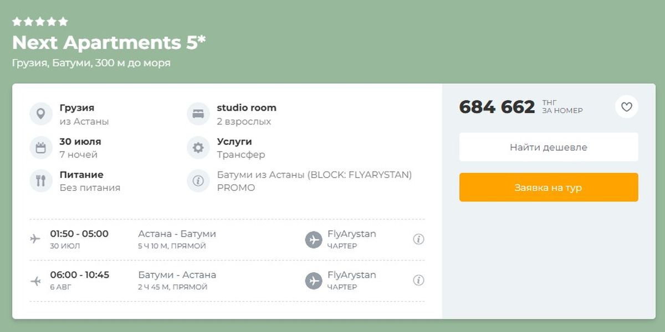Click the return flight airplane icon
The height and width of the screenshot is (332, 665).
coord(35,281)
